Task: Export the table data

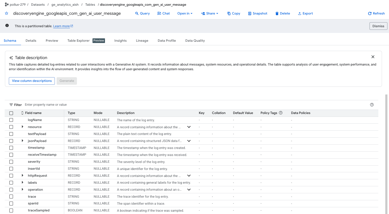Action: (305, 13)
